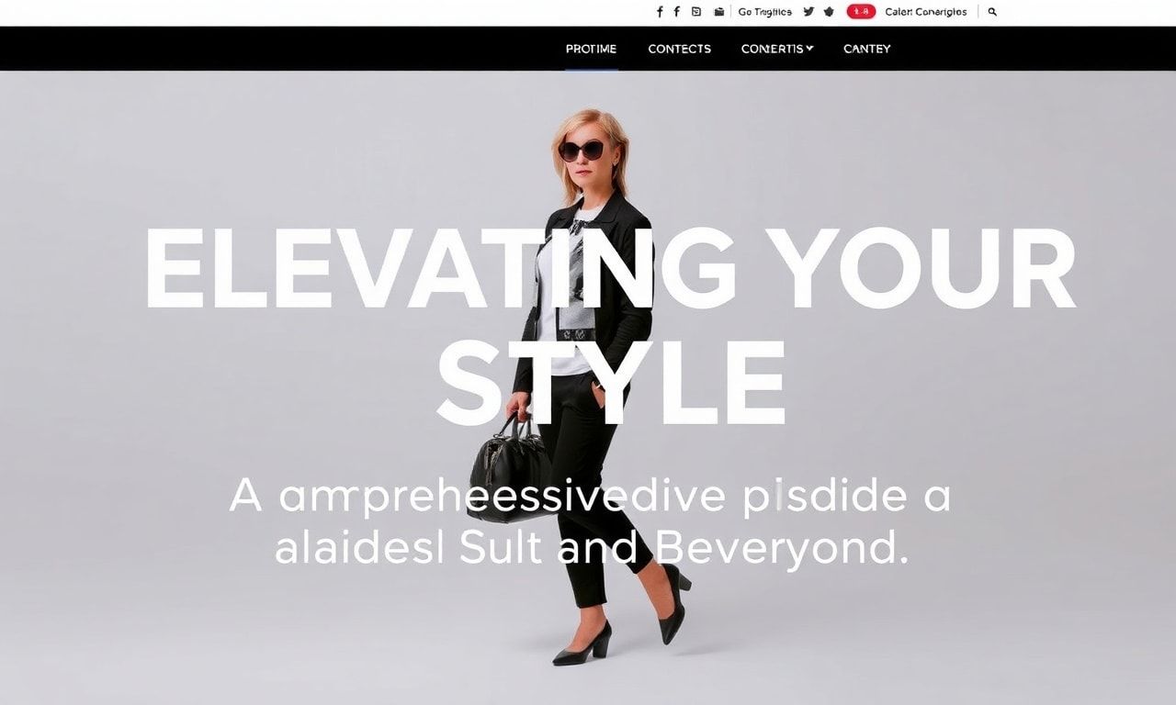The width and height of the screenshot is (1176, 705).
Task: Click the red pill badge in top bar
Action: [x=861, y=12]
